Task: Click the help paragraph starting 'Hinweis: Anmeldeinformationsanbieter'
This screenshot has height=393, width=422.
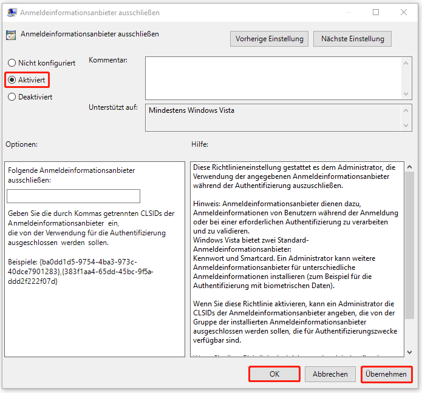Action: point(296,244)
